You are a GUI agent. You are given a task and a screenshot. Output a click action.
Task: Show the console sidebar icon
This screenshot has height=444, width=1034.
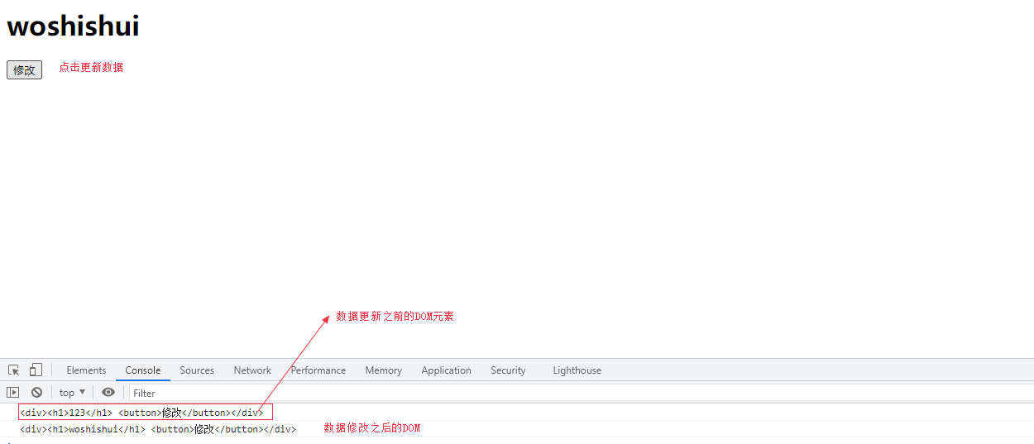13,393
